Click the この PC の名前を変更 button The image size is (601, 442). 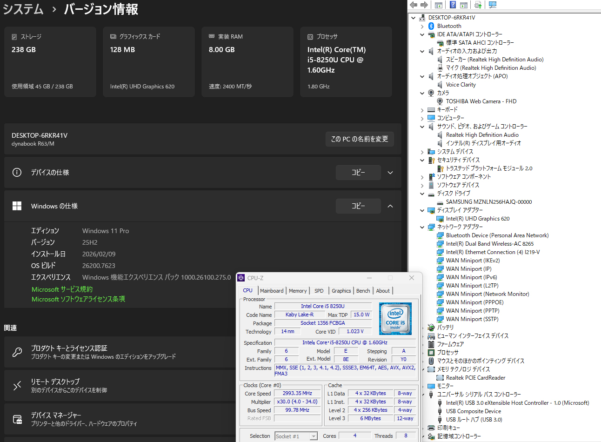(360, 139)
